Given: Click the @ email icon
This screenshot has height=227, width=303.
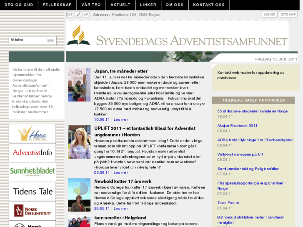Looking at the screenshot, I should click(x=86, y=15).
